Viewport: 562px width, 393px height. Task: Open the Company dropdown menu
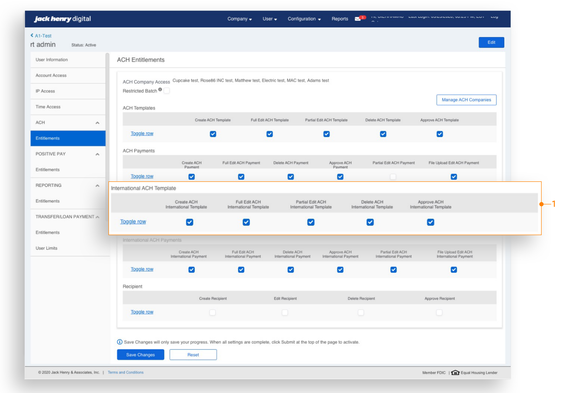239,19
